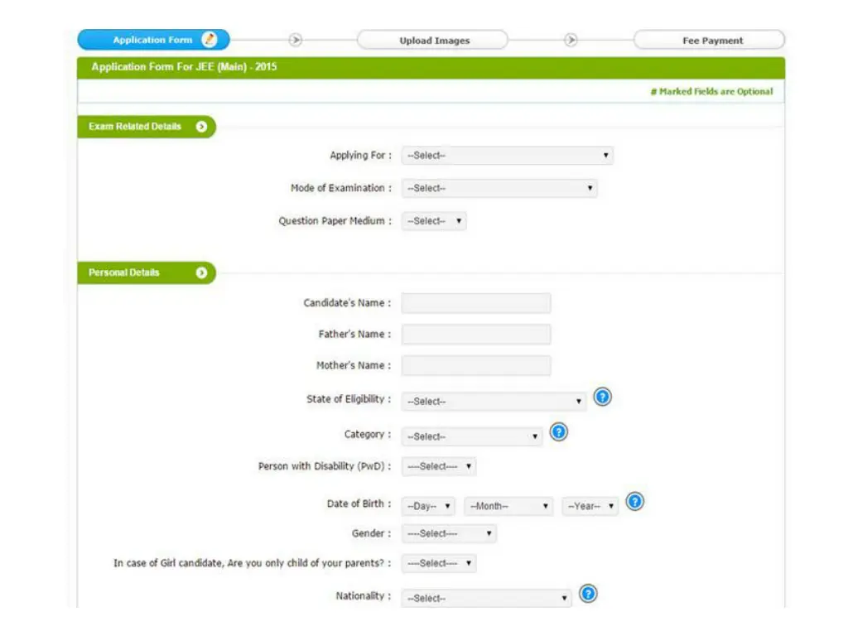This screenshot has width=848, height=636.
Task: Click the 'Person with Disability (PwD) :' label
Action: [325, 466]
